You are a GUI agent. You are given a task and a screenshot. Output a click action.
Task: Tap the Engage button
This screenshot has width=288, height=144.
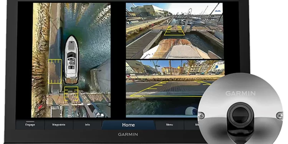pyautogui.click(x=30, y=125)
